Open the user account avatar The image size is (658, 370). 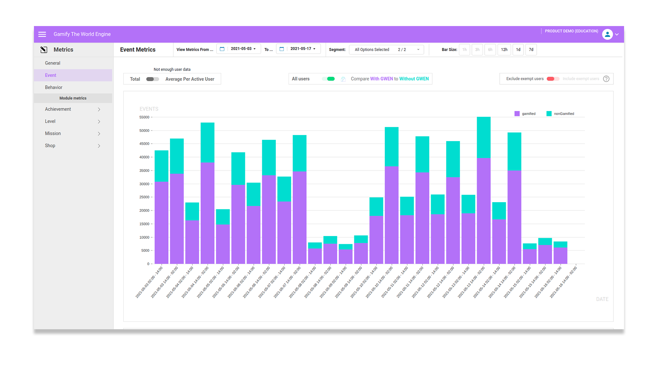pyautogui.click(x=607, y=34)
